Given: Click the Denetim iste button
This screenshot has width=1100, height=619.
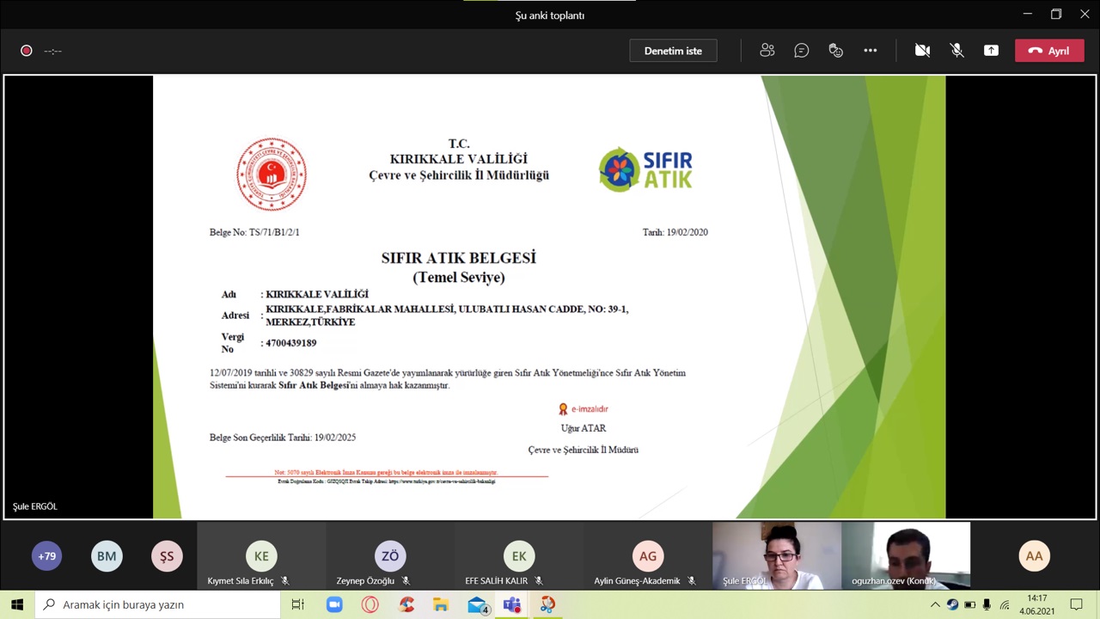Looking at the screenshot, I should (x=673, y=51).
